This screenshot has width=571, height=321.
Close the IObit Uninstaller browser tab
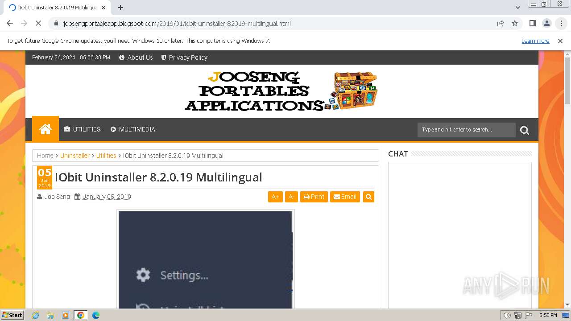click(103, 8)
